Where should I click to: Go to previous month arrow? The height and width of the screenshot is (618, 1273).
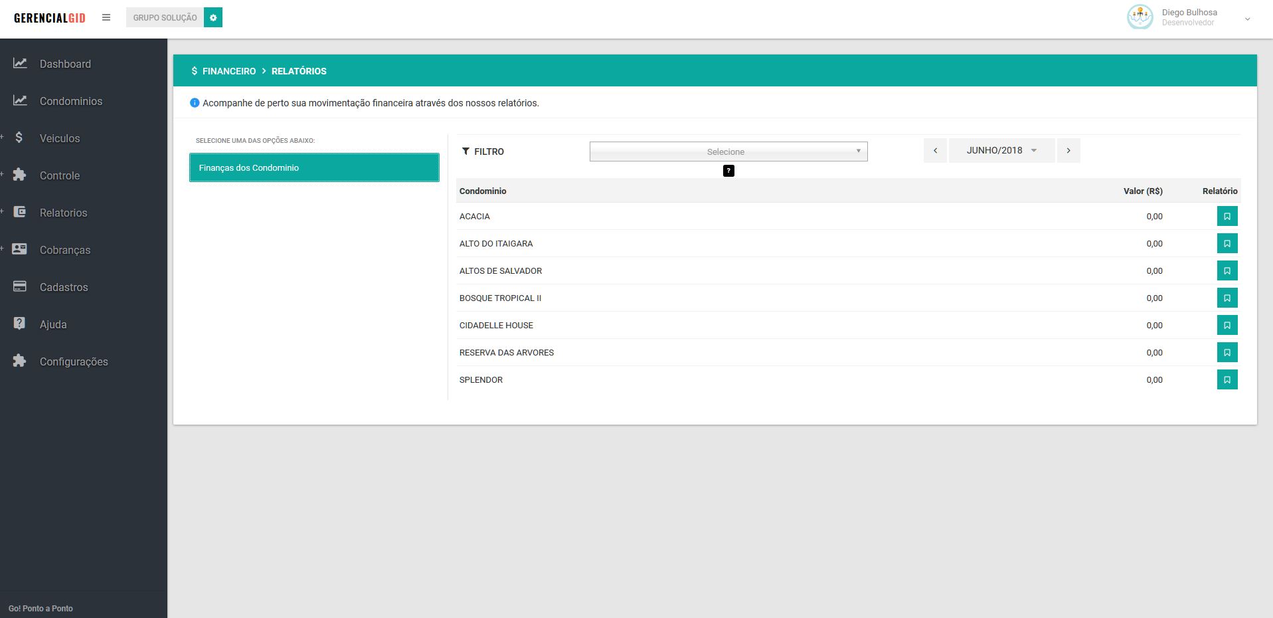[x=935, y=150]
